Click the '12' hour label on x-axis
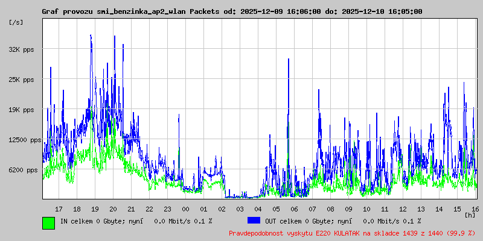This screenshot has height=241, width=483. [403, 209]
